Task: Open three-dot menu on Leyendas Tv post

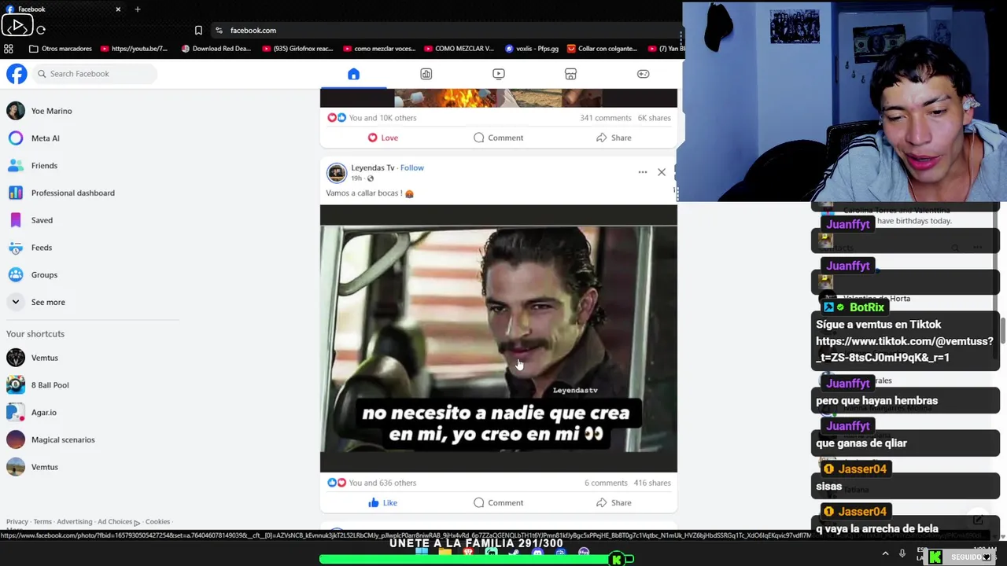Action: tap(643, 172)
